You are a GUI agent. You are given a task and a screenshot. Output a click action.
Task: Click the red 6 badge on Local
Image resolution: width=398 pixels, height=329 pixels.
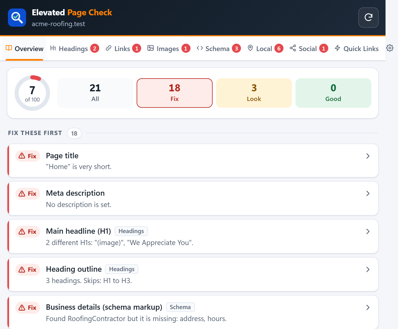click(279, 48)
